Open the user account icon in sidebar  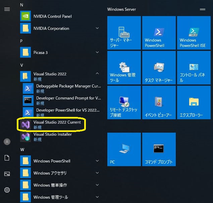pos(7,142)
